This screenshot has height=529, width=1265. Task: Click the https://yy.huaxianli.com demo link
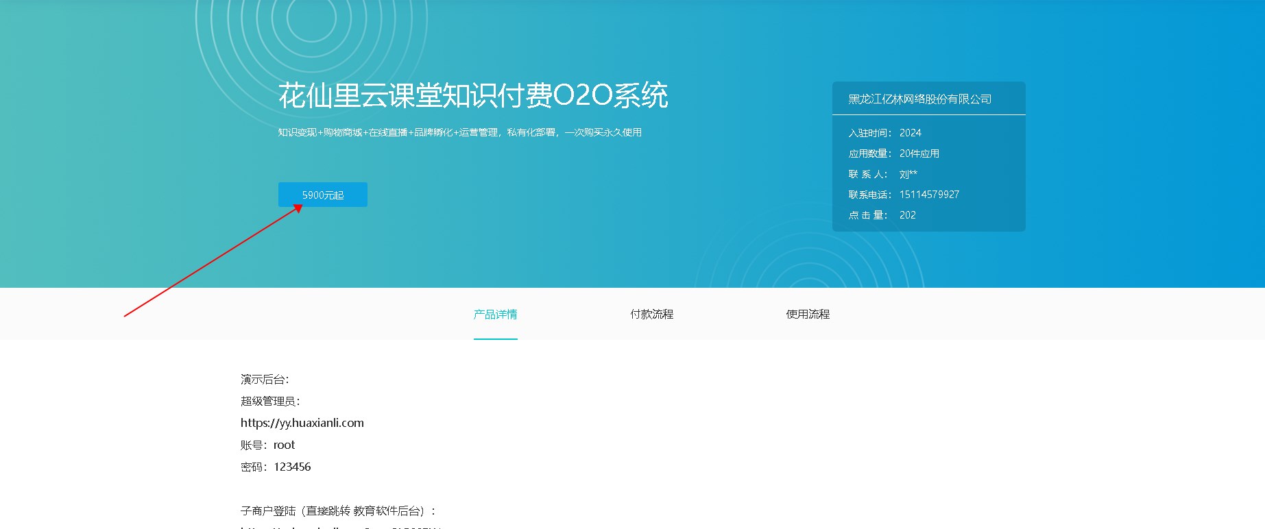tap(302, 423)
